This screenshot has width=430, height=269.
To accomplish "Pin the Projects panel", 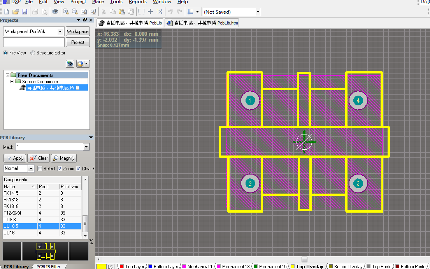I will click(85, 20).
